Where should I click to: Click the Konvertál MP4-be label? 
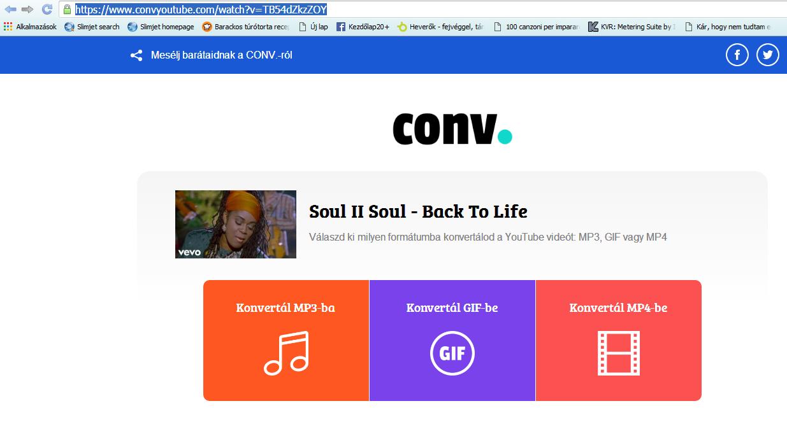[x=618, y=308]
